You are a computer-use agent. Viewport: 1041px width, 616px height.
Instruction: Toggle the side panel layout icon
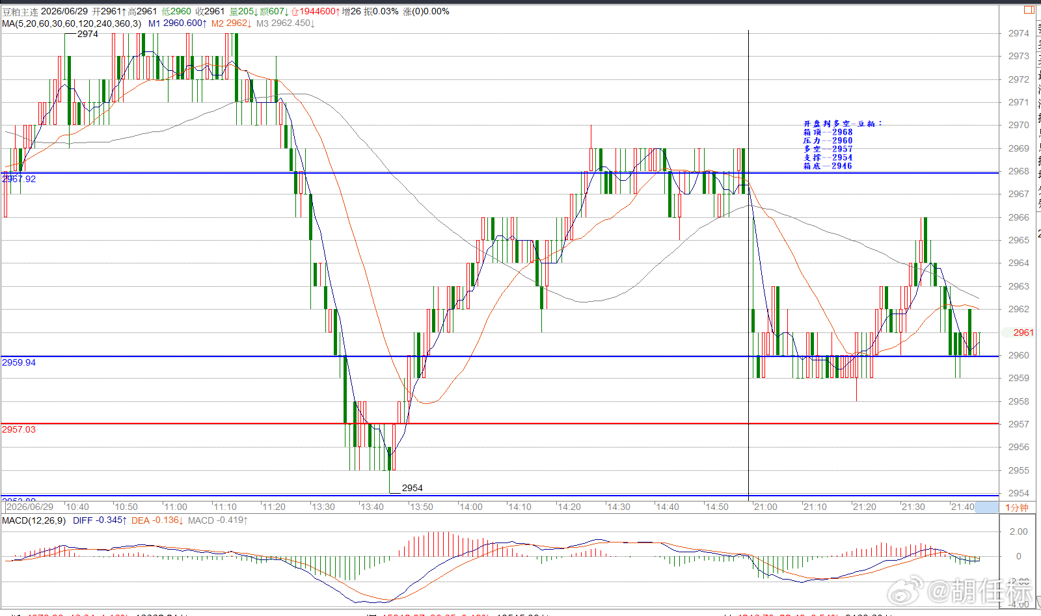pos(1029,10)
